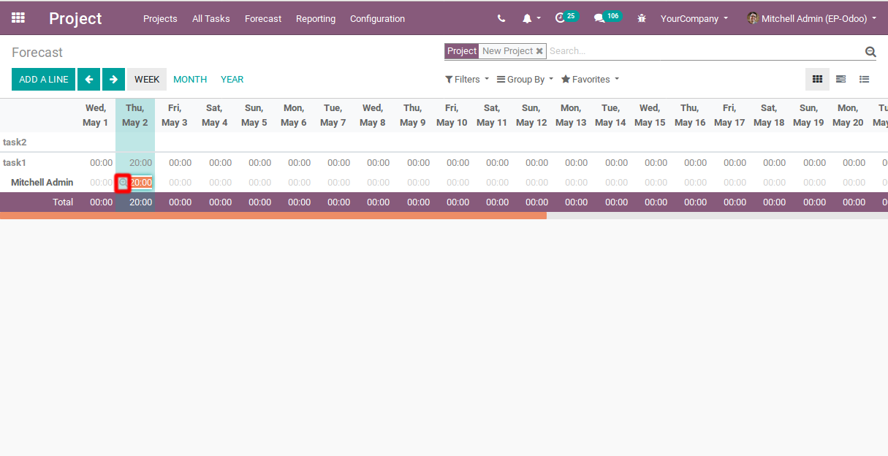Click the phone call icon

click(501, 18)
